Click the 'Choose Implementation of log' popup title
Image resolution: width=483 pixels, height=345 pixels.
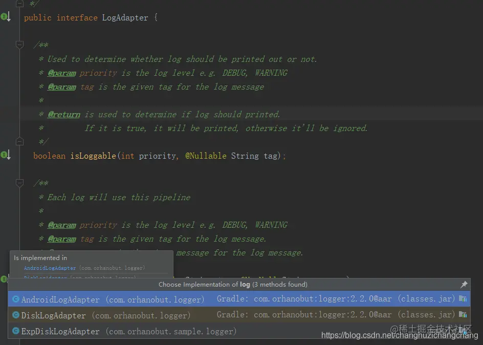pos(233,284)
